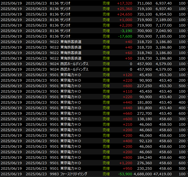Click the 230,250 amount cell
The image size is (188, 177).
coord(144,168)
